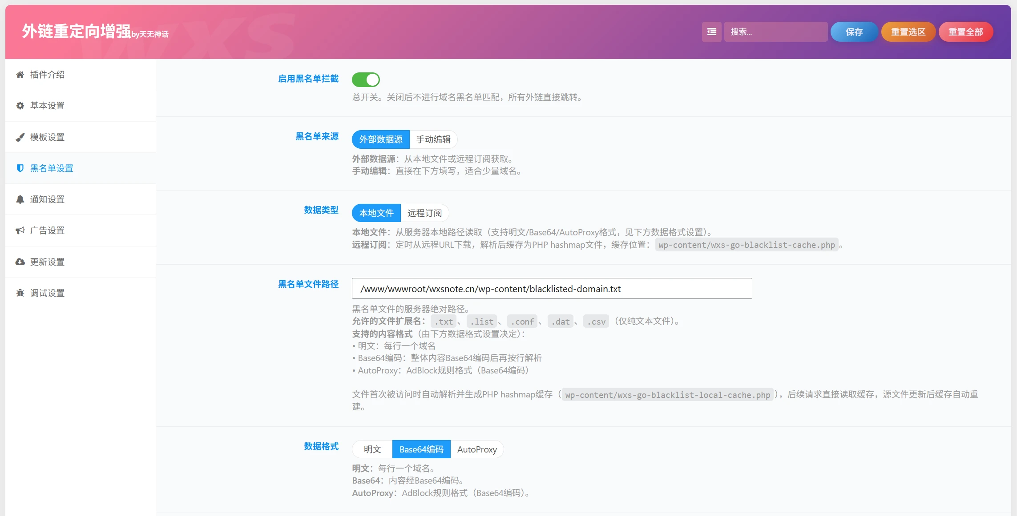This screenshot has height=516, width=1017.
Task: Click the cloud icon beside 更新设置
Action: [20, 262]
